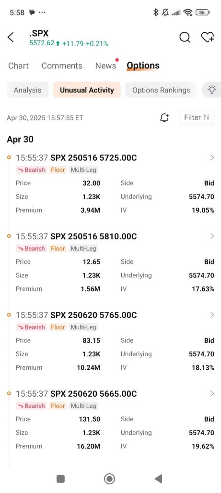This screenshot has width=221, height=493.
Task: Tap the back arrow icon
Action: click(11, 37)
